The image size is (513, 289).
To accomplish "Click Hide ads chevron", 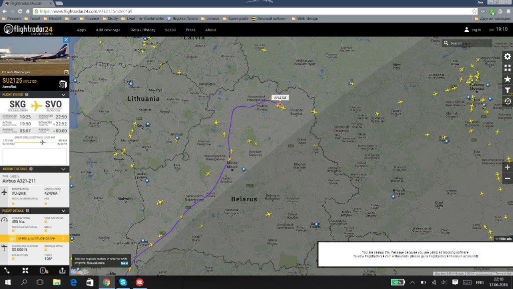I will point(503,238).
